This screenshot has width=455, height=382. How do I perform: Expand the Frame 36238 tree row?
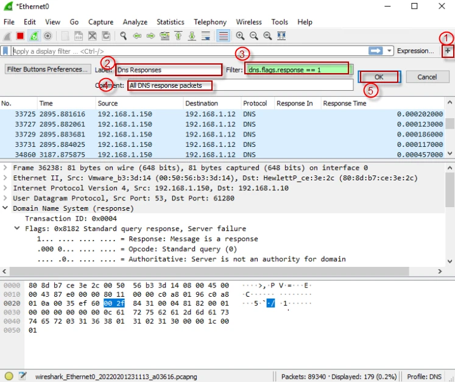click(x=5, y=168)
